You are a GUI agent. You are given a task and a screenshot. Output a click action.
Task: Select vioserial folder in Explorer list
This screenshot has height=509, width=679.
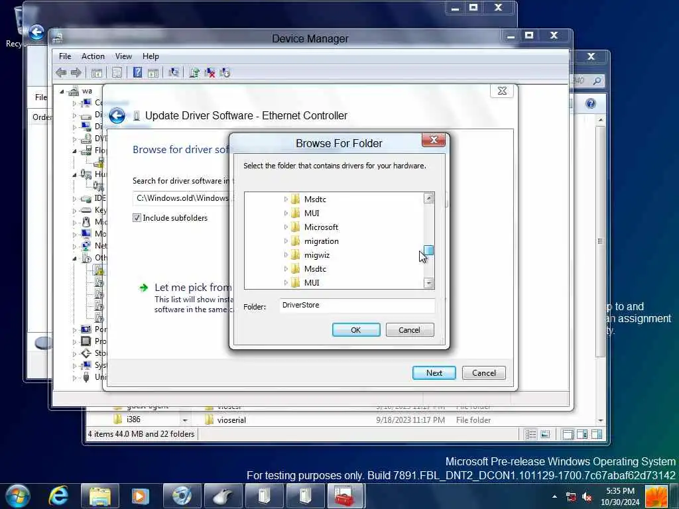[231, 420]
